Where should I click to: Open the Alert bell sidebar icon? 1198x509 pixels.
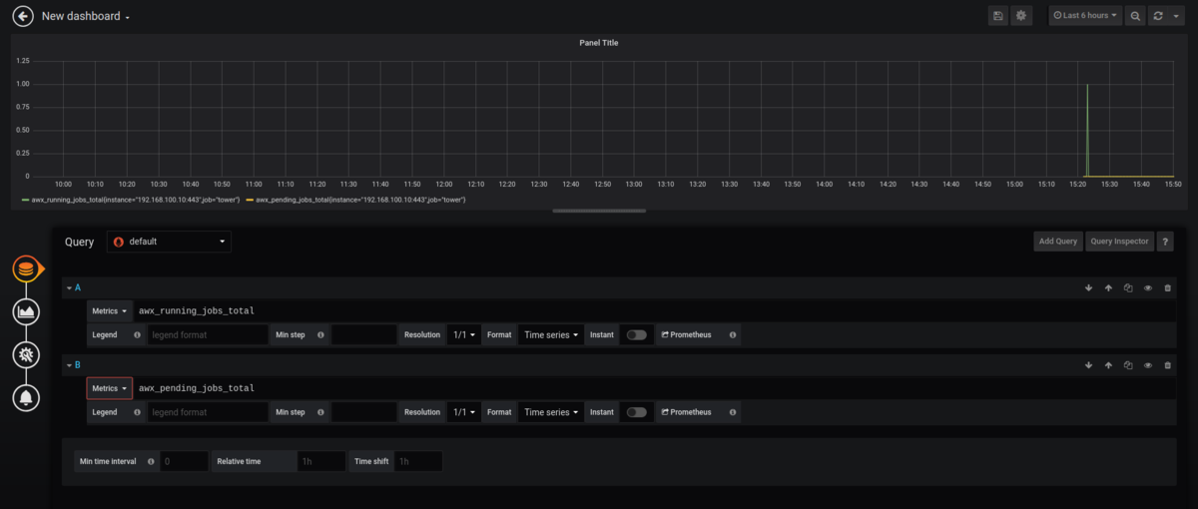coord(26,397)
